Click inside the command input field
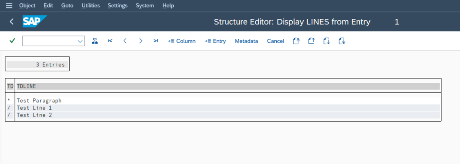Viewport: 460px width, 164px height. (x=49, y=41)
